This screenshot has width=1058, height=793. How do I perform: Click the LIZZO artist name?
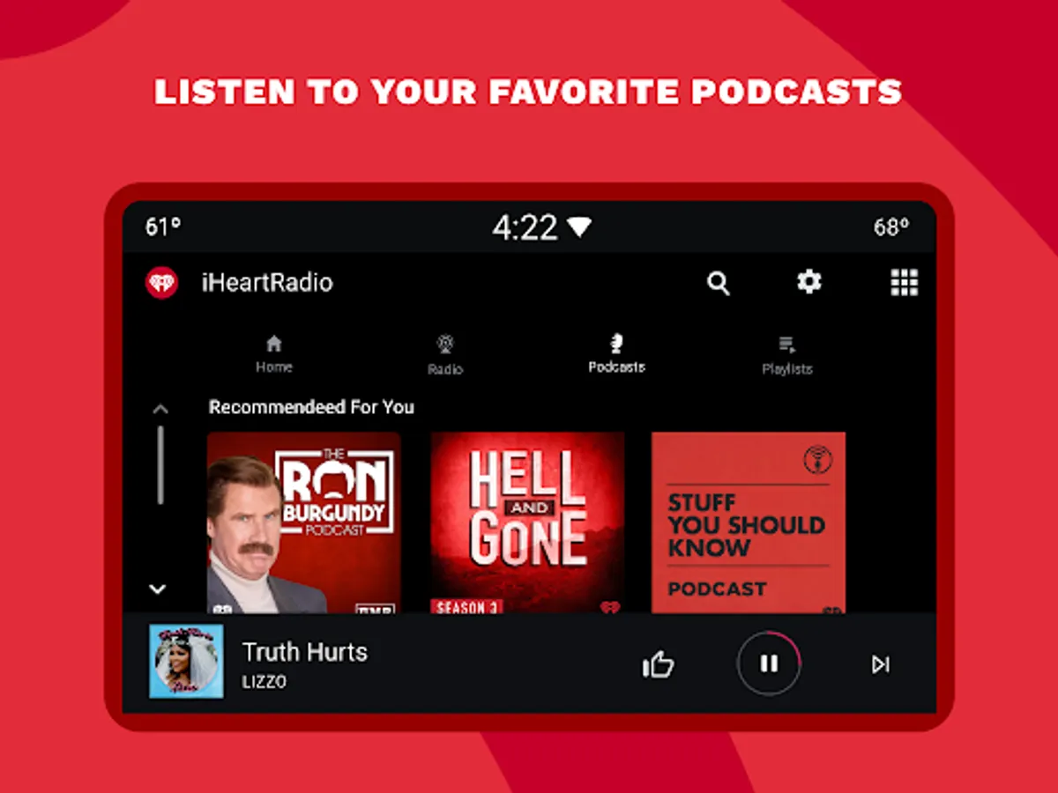click(x=264, y=682)
